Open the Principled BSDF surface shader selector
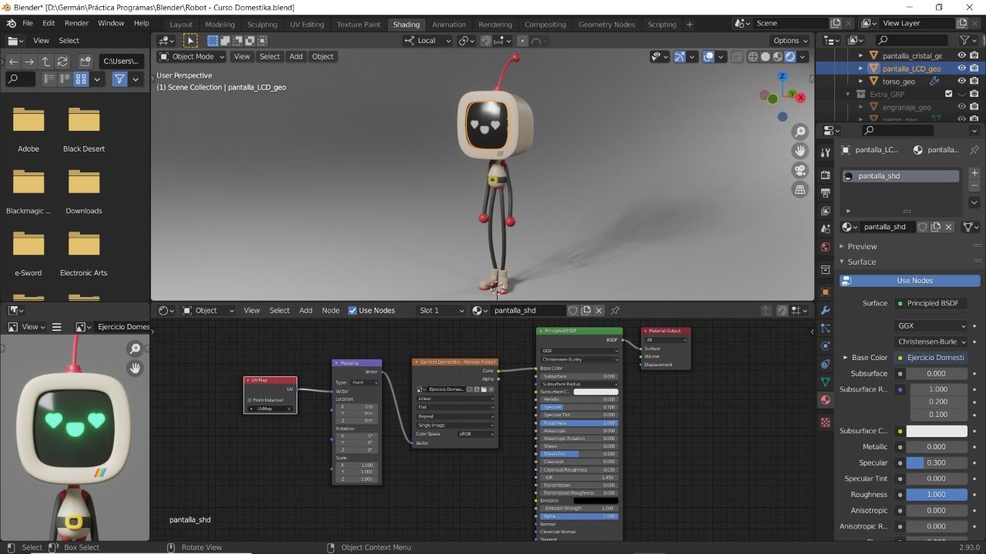The height and width of the screenshot is (554, 986). [932, 303]
